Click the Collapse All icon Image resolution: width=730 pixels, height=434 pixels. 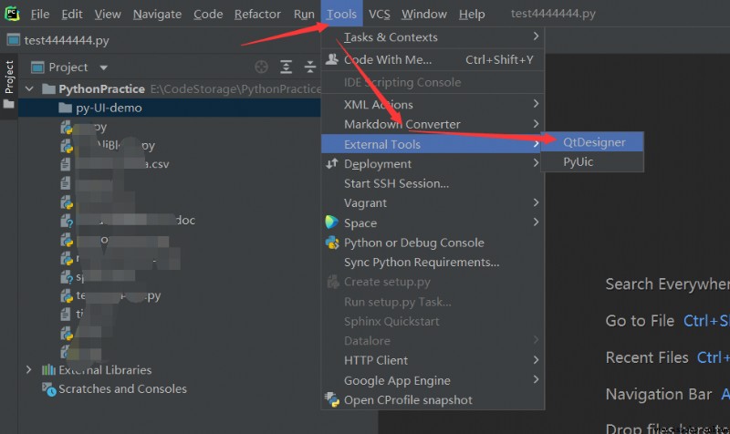tap(310, 67)
